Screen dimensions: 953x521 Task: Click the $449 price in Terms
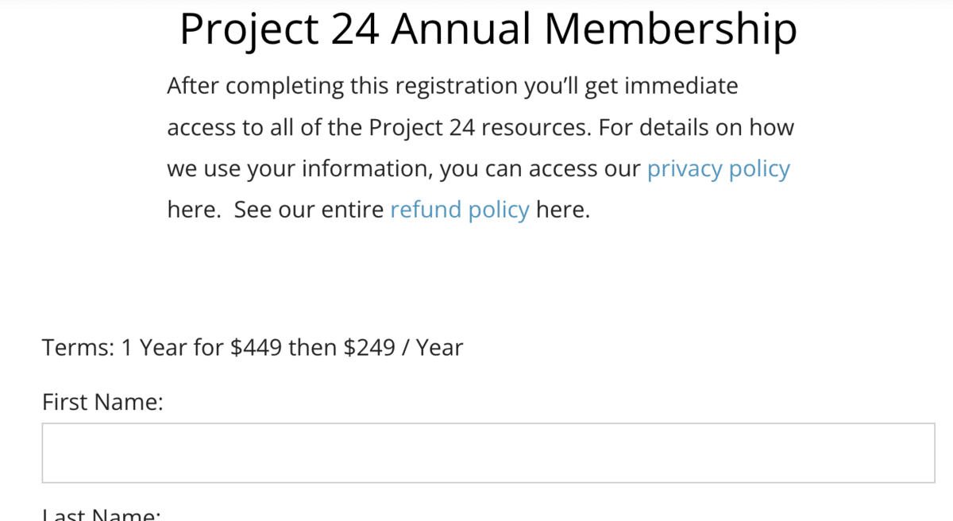(x=256, y=348)
